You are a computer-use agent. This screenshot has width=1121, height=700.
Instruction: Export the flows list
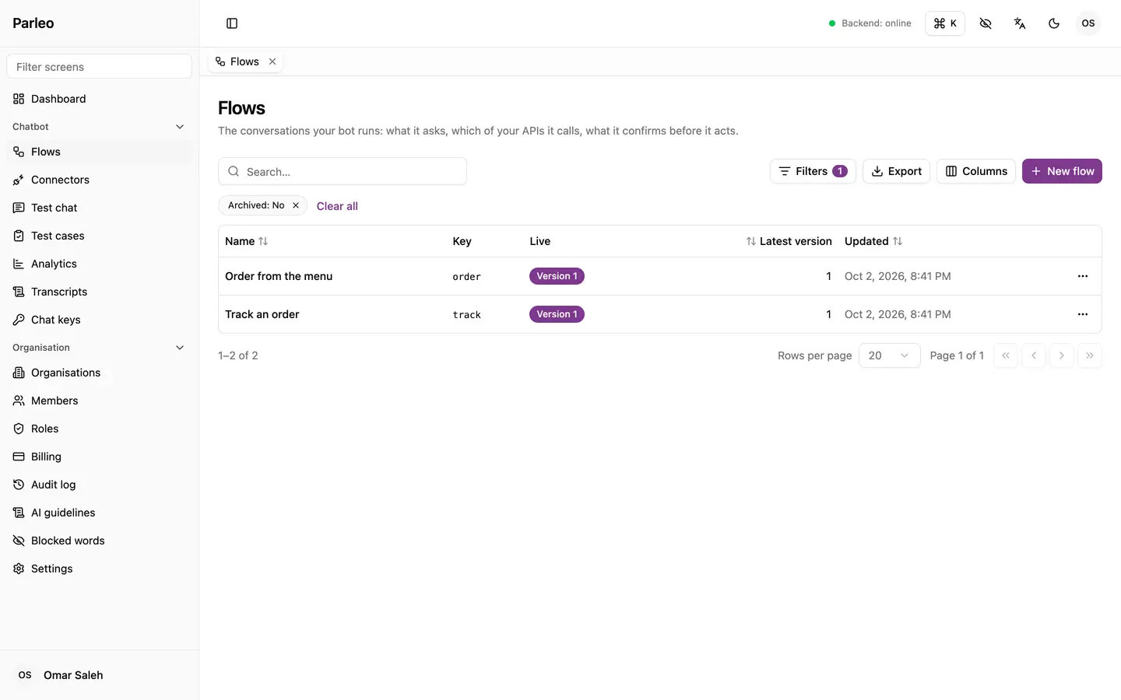[896, 171]
